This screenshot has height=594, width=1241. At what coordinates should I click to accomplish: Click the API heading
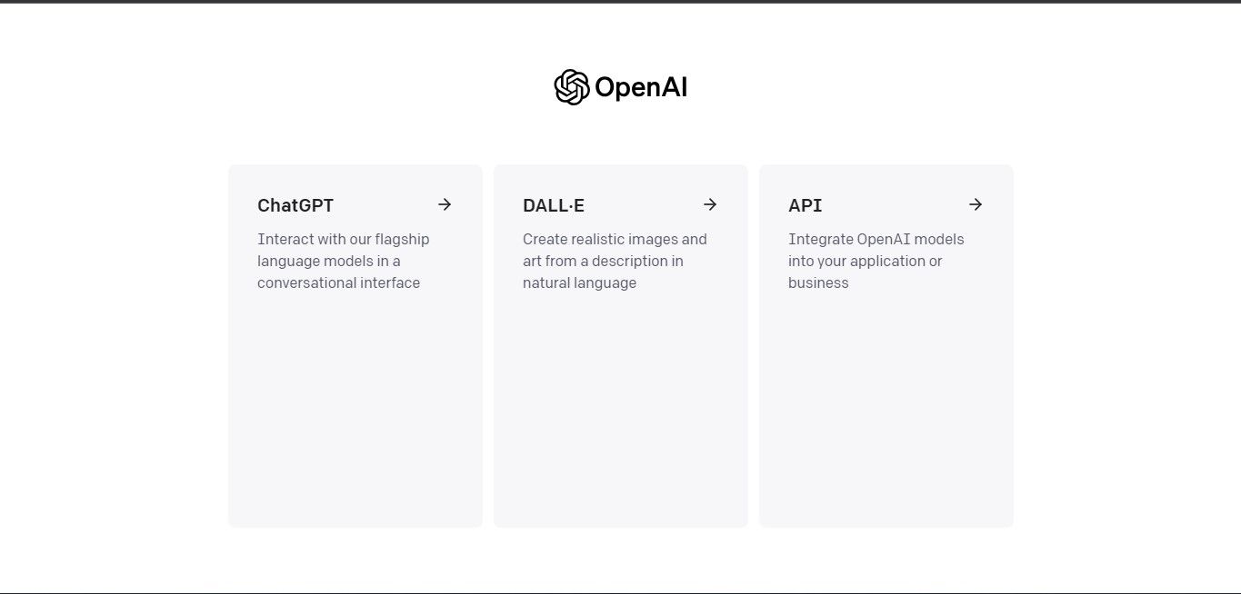(805, 205)
